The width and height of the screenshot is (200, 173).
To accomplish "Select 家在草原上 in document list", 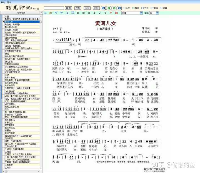I will 22,125.
